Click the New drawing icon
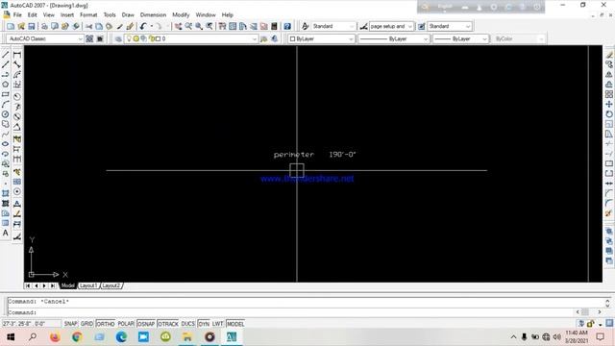The image size is (615, 346). point(11,26)
